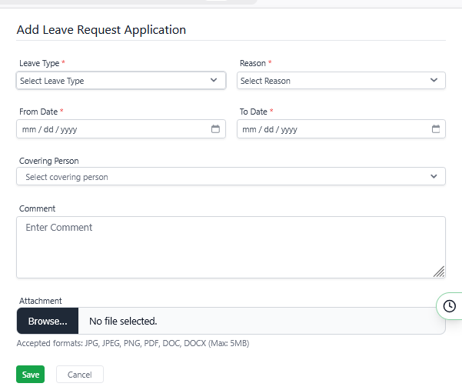Click the 'Attachment' label

[x=41, y=301]
